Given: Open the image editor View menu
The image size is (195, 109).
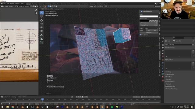Looking at the screenshot, I should 6,6.
